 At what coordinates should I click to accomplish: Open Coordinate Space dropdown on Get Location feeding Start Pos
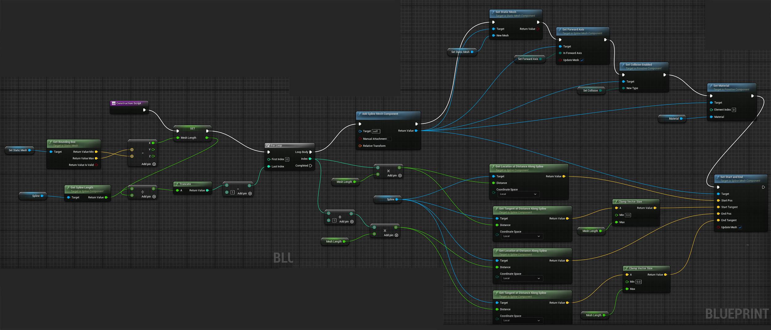point(518,194)
